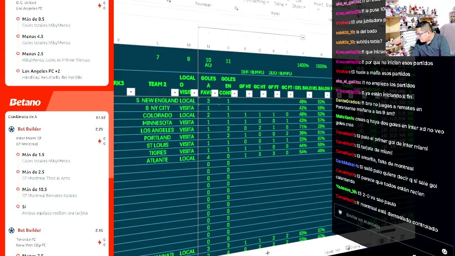Open the GC FT column filter dropdown

[290, 94]
